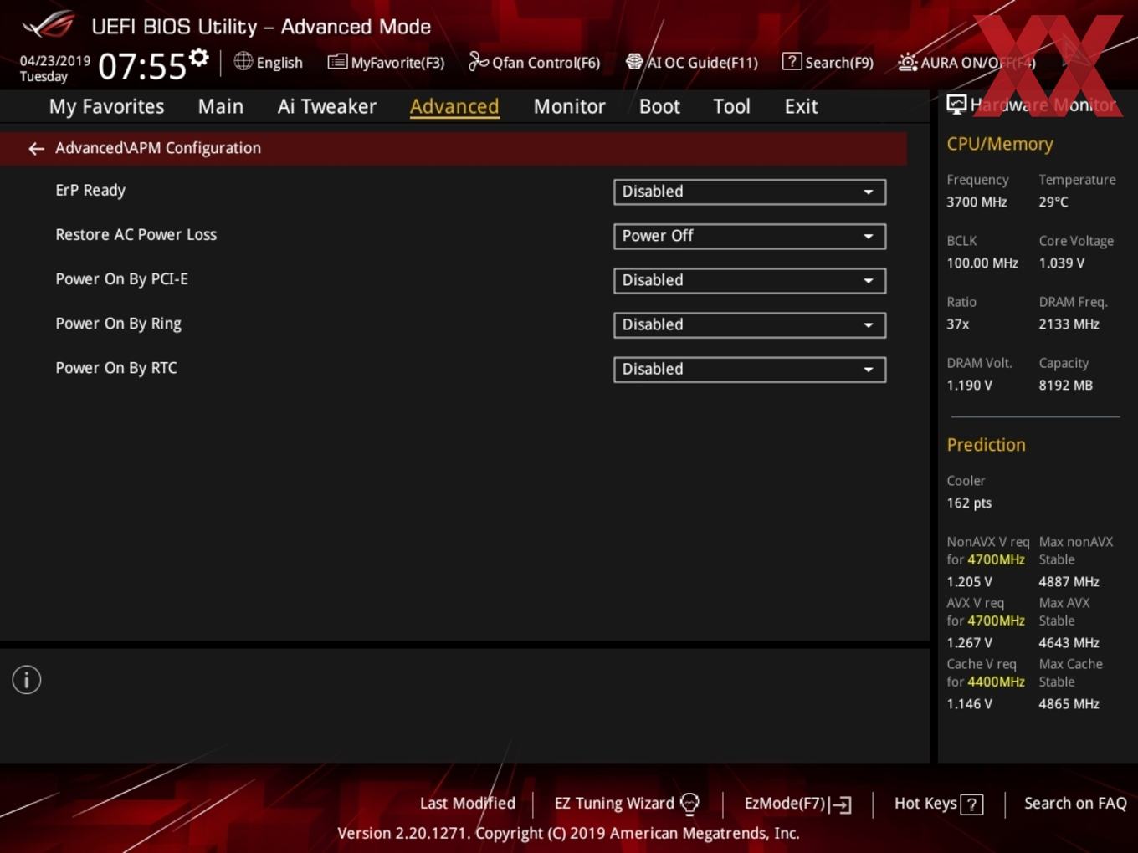
Task: Toggle AURA lighting icon
Action: pos(907,62)
